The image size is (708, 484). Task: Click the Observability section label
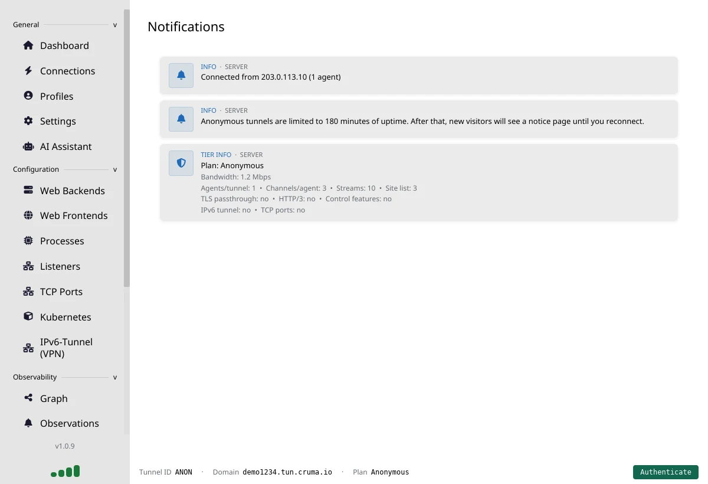point(35,377)
